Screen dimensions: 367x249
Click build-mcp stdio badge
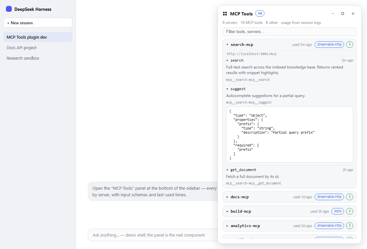tap(338, 211)
